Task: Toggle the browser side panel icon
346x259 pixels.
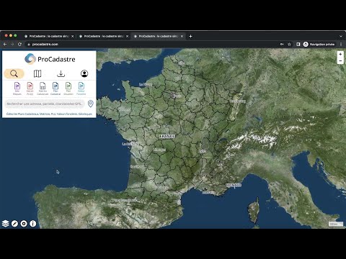Action: tap(298, 45)
